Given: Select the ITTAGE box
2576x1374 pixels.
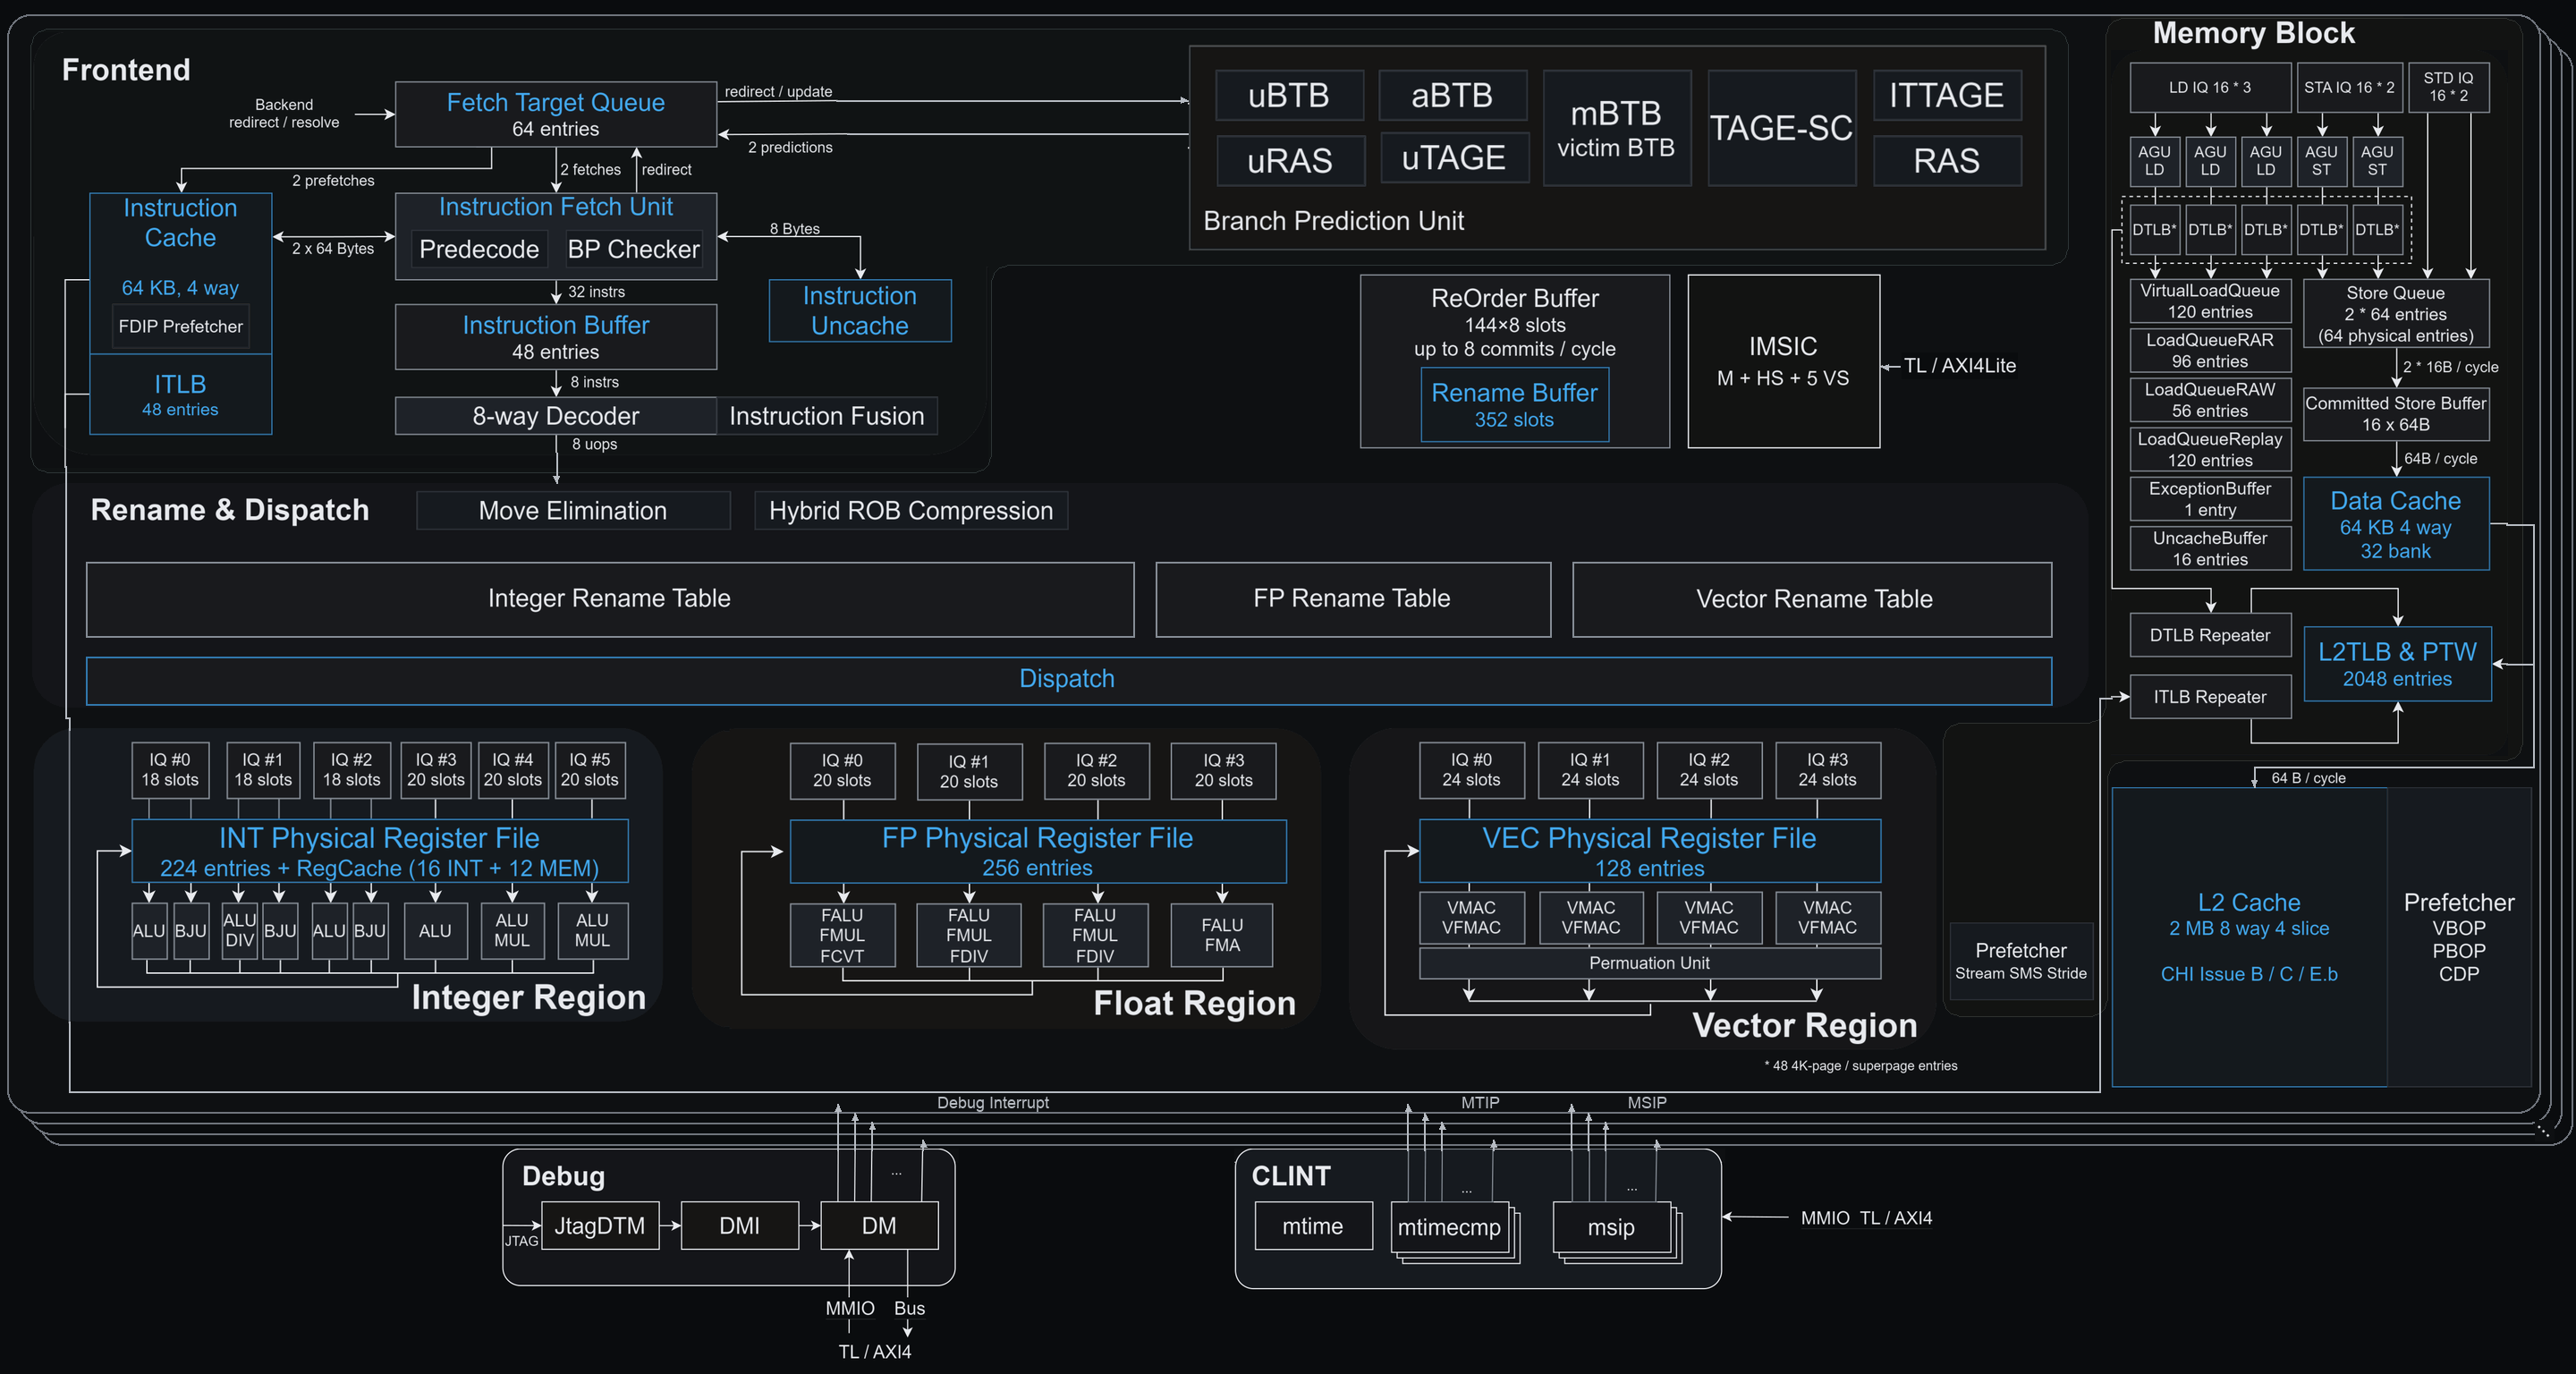Looking at the screenshot, I should point(1946,96).
